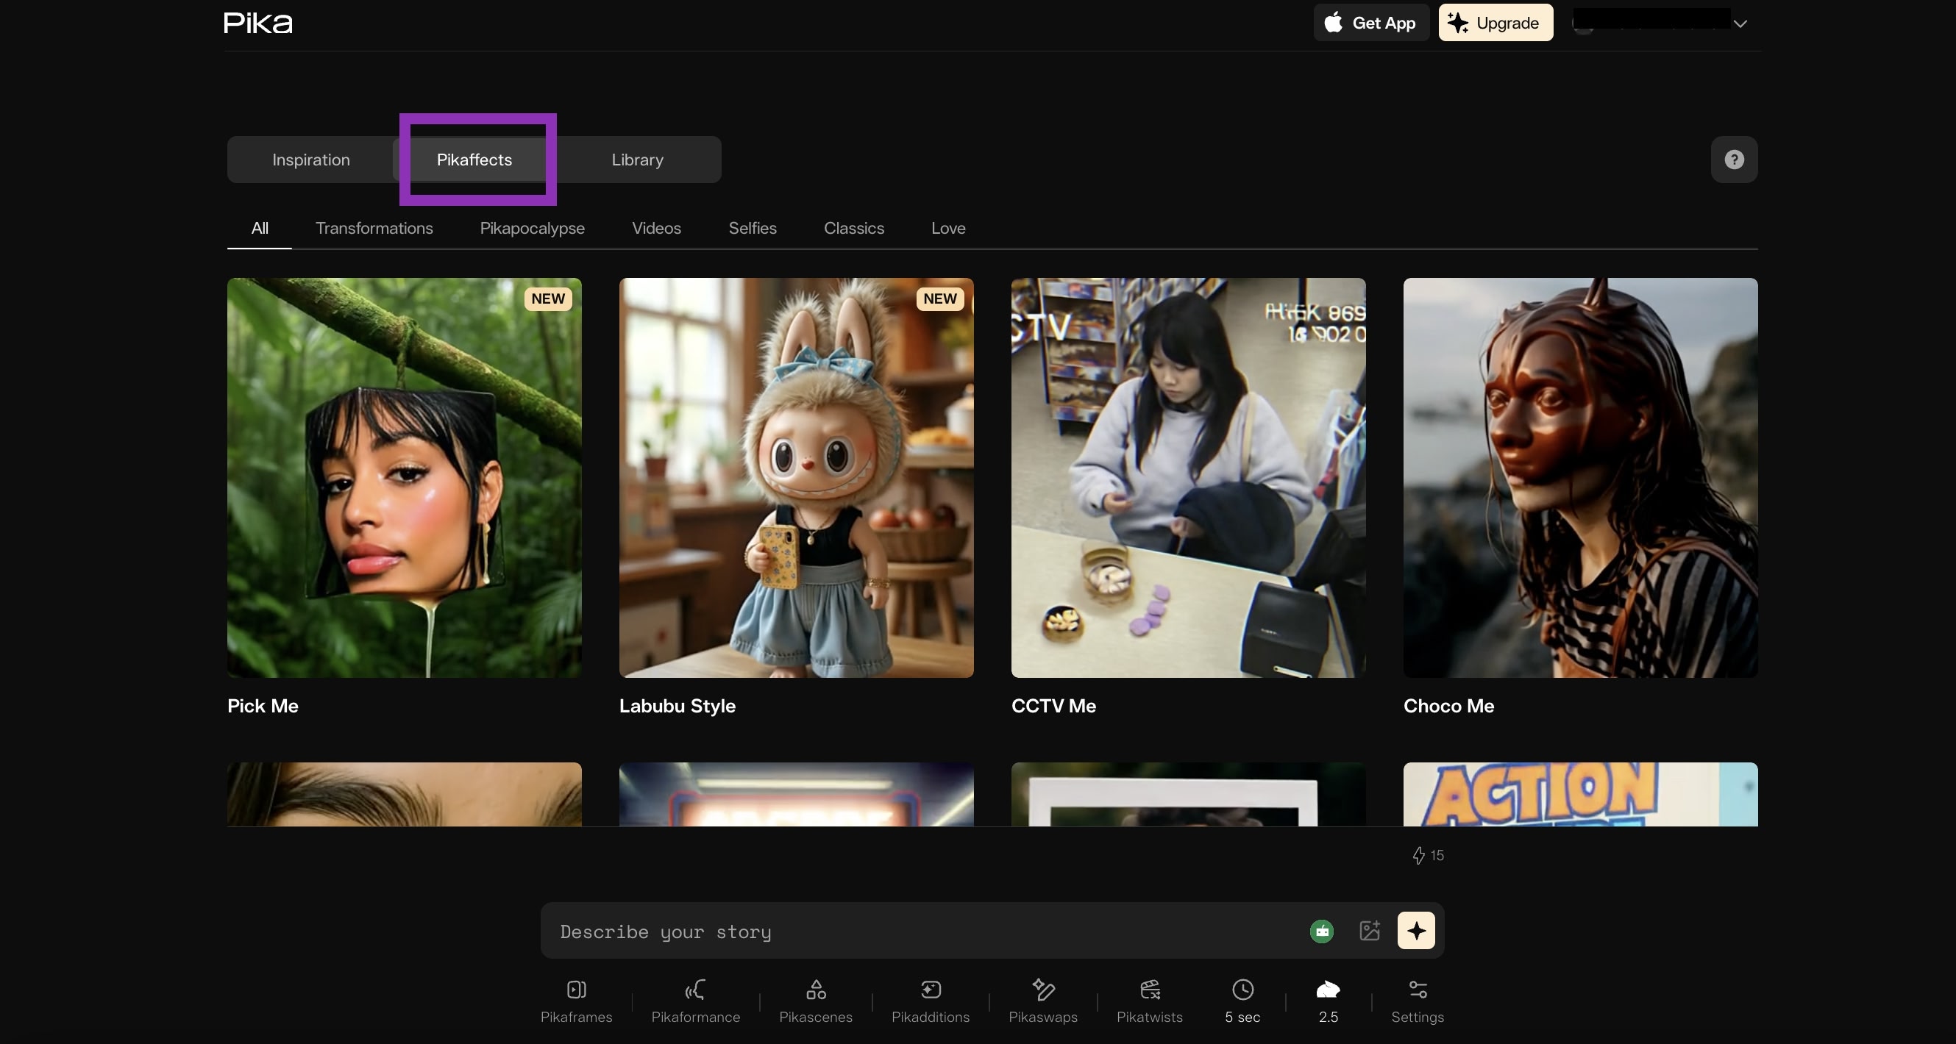This screenshot has width=1956, height=1044.
Task: Open the help question mark button
Action: pos(1735,160)
